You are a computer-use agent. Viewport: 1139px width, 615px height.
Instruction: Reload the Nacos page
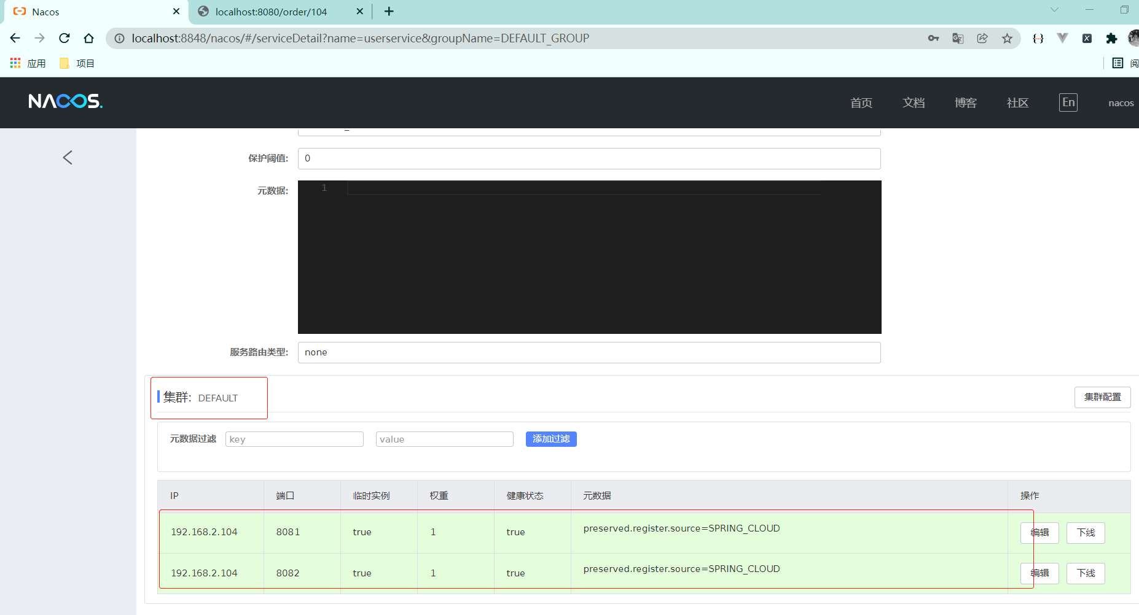pyautogui.click(x=65, y=38)
